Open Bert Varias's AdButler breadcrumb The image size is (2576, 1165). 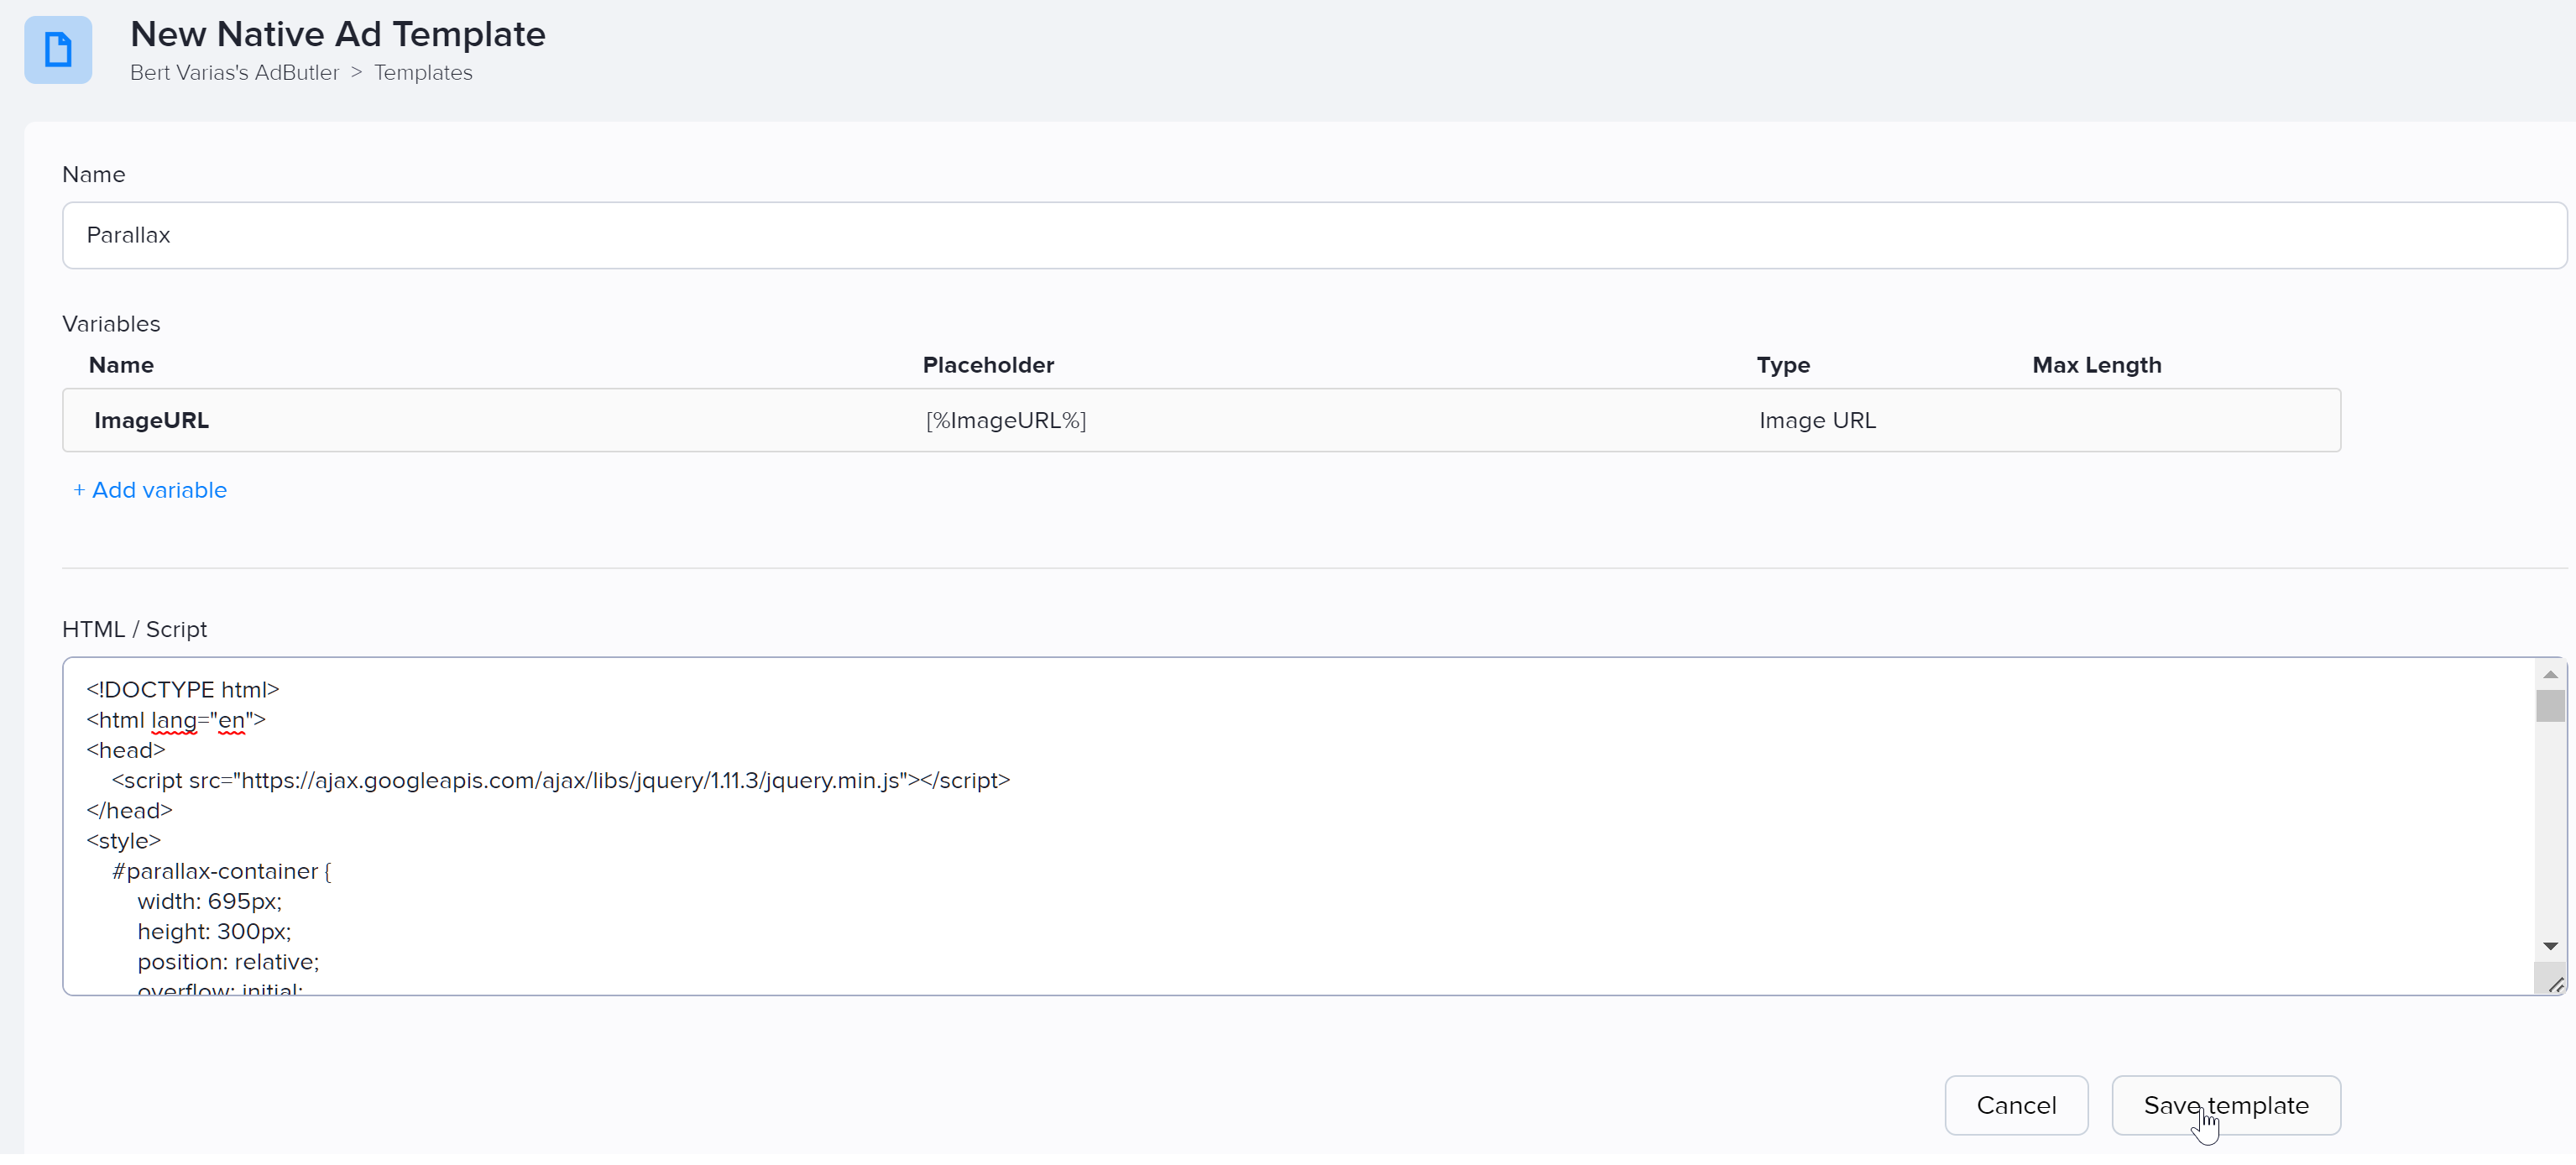click(x=234, y=73)
